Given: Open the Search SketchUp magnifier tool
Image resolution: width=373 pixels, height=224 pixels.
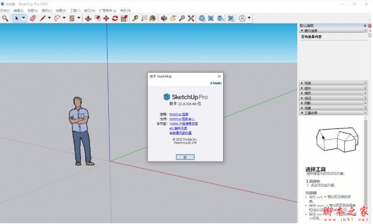Looking at the screenshot, I should [x=5, y=18].
